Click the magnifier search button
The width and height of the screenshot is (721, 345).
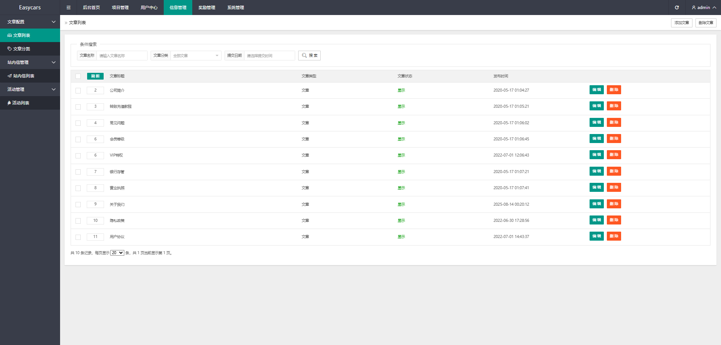(x=309, y=56)
